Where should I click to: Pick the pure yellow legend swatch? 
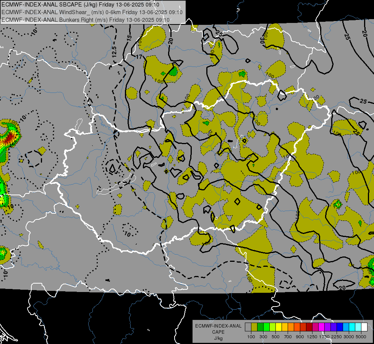(x=278, y=327)
